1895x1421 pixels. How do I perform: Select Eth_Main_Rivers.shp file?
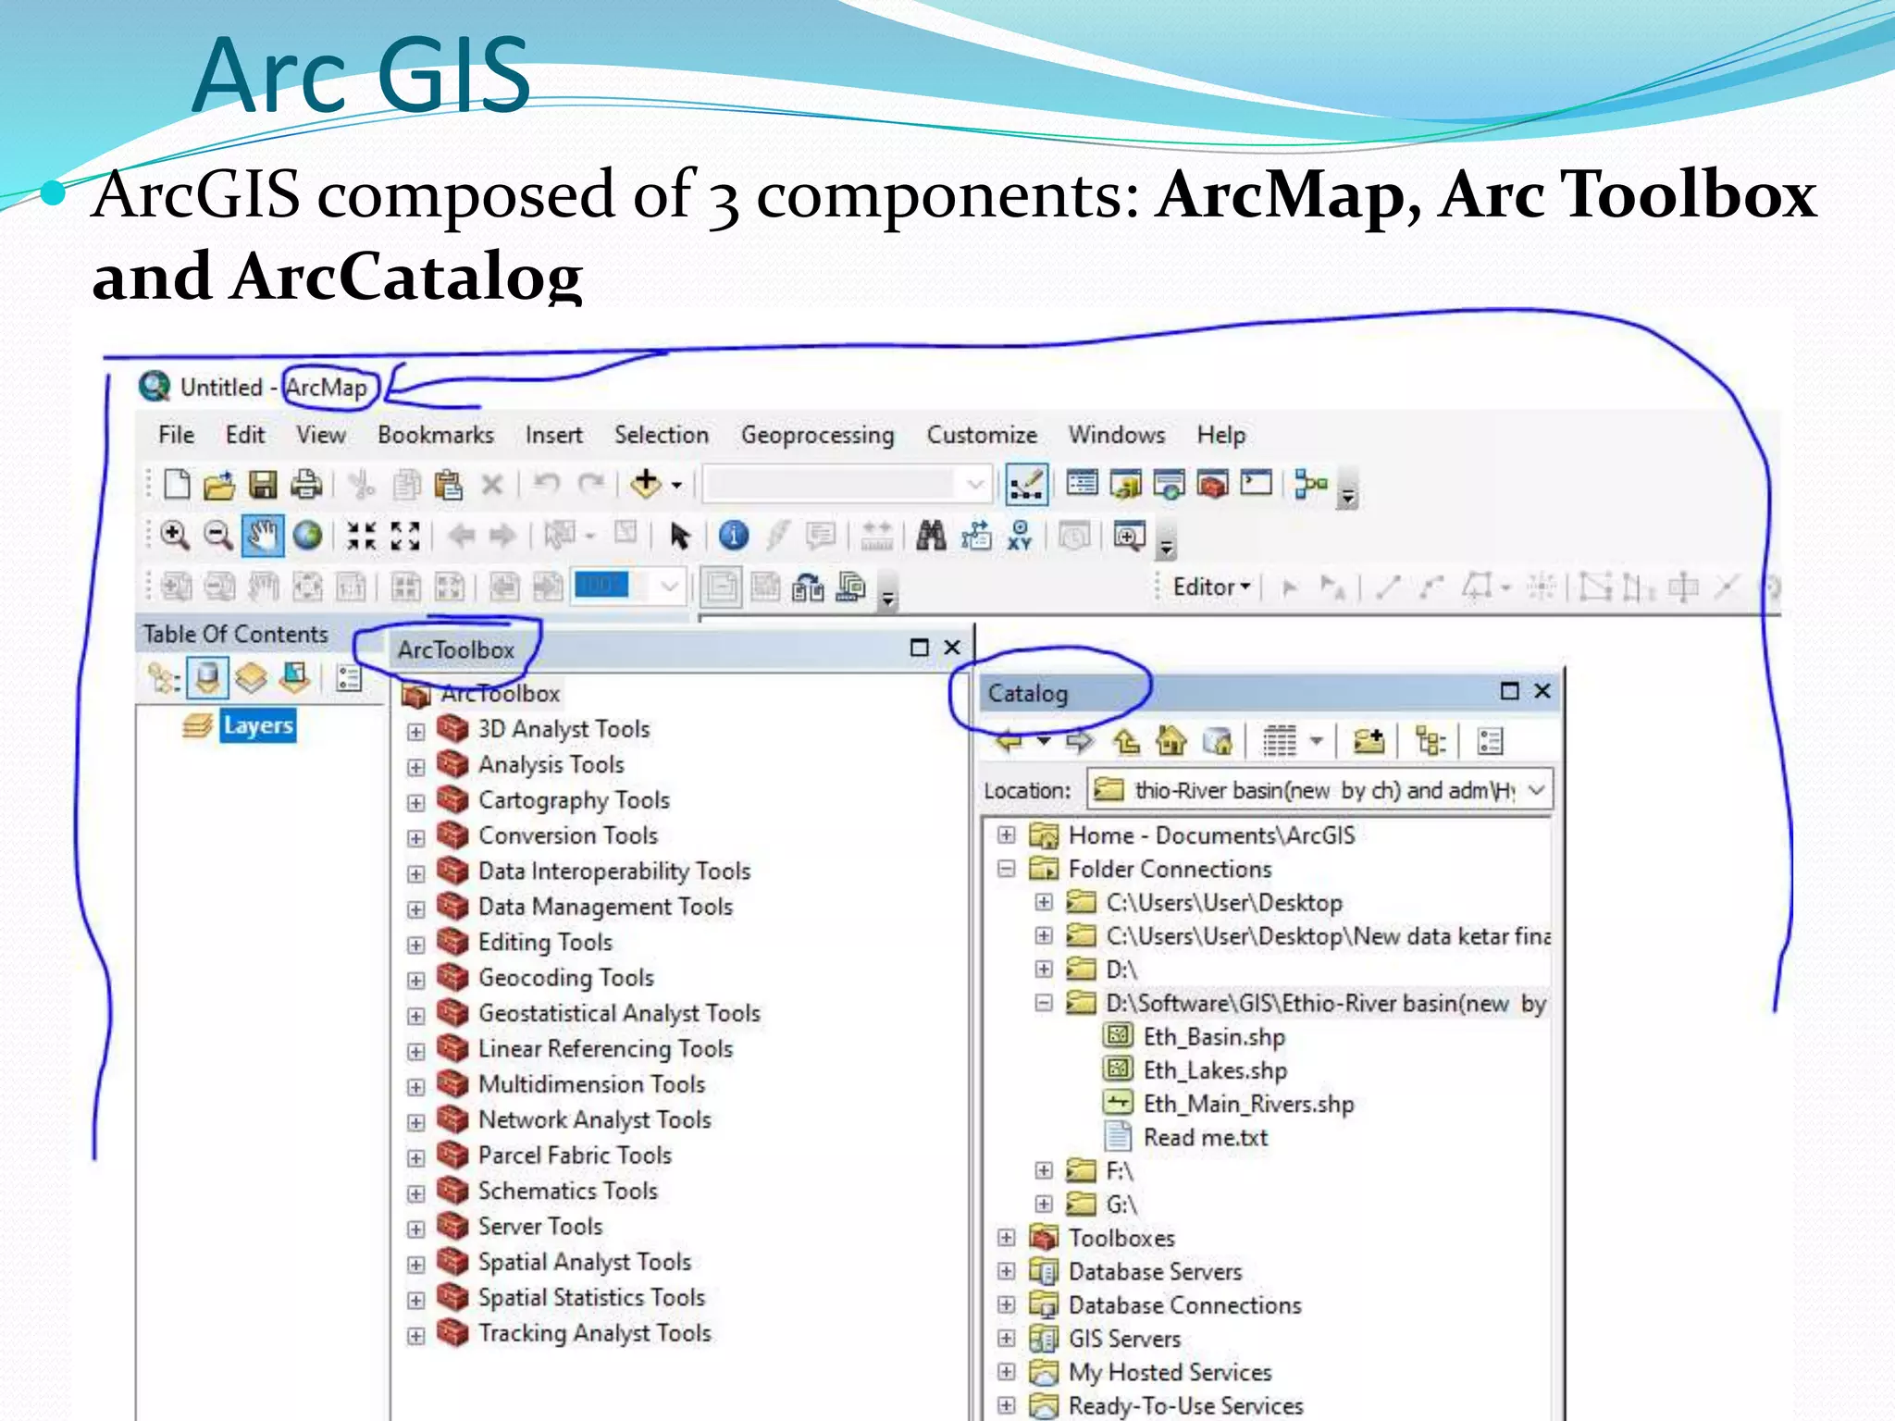(x=1248, y=1104)
